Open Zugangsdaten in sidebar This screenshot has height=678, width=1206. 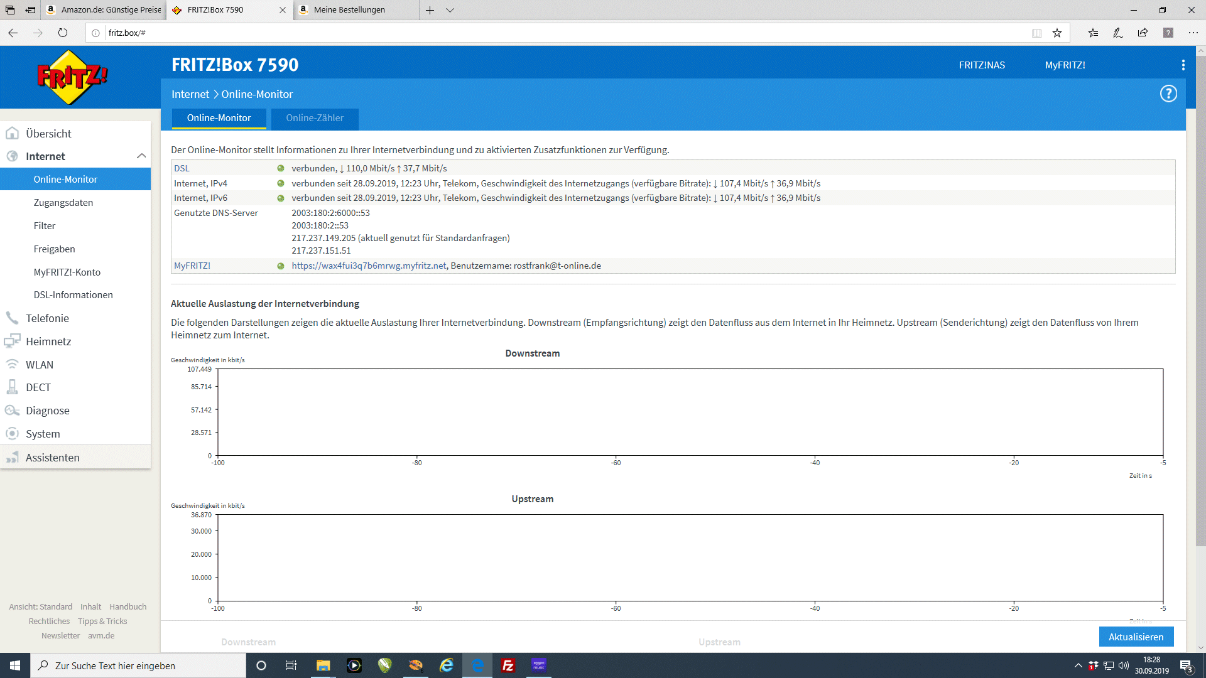click(x=63, y=203)
